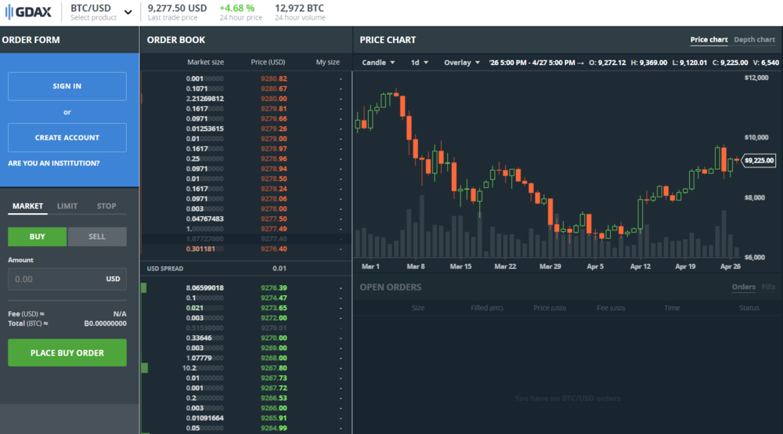The image size is (783, 434).
Task: Click ask price 9278.94 in order book
Action: tap(273, 168)
